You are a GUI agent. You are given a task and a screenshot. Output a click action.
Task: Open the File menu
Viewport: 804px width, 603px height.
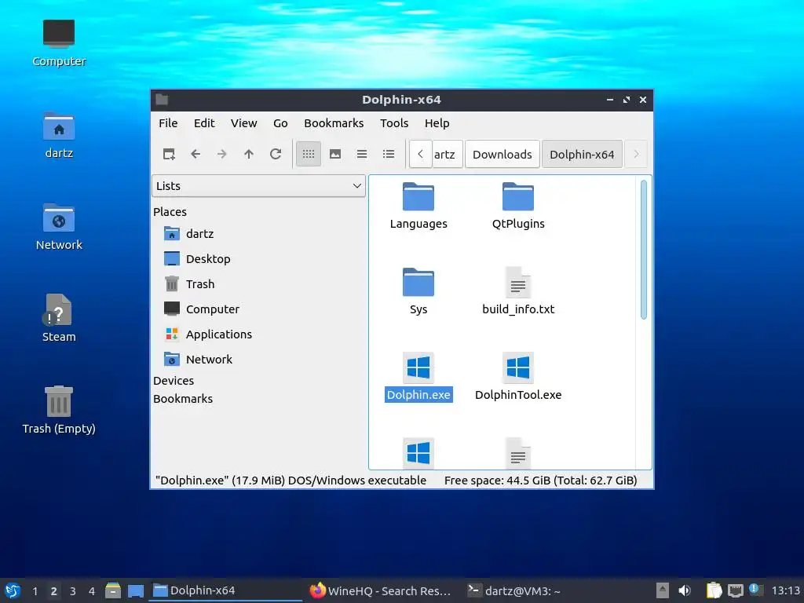coord(168,123)
